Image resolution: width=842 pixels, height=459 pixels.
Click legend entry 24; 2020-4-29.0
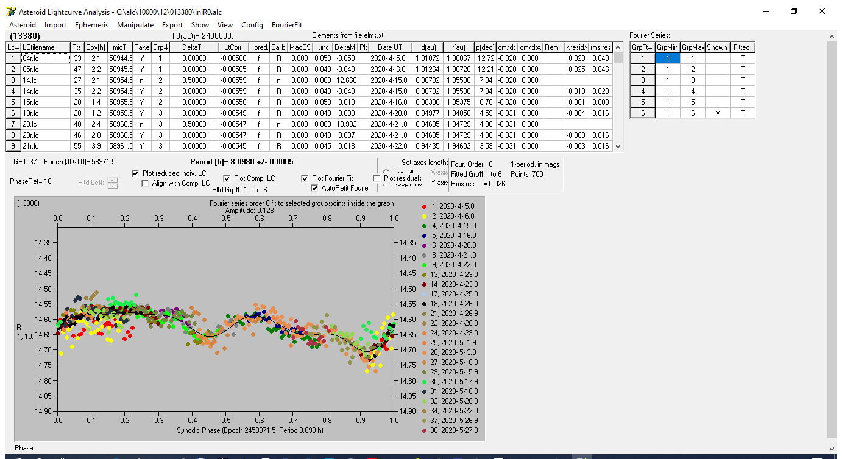[x=454, y=333]
